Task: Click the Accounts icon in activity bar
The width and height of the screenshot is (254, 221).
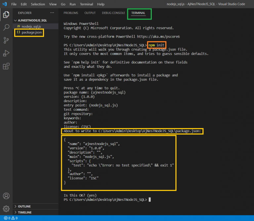Action: click(x=6, y=196)
